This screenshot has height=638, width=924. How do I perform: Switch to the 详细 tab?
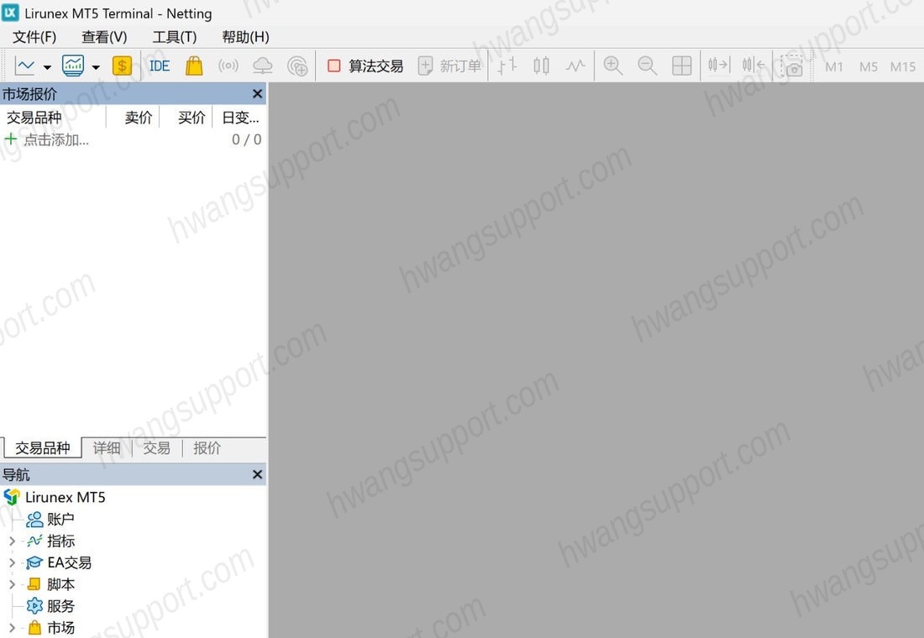[107, 447]
